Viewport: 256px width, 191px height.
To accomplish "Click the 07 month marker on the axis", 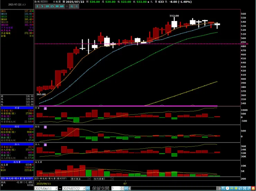I will (x=125, y=183).
